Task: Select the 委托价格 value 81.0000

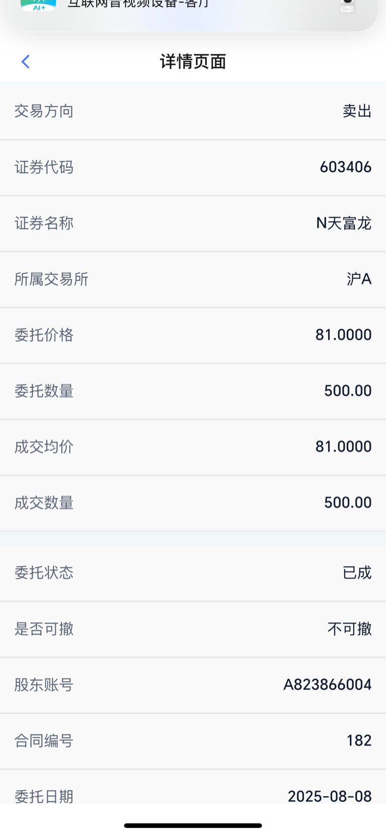Action: 344,335
